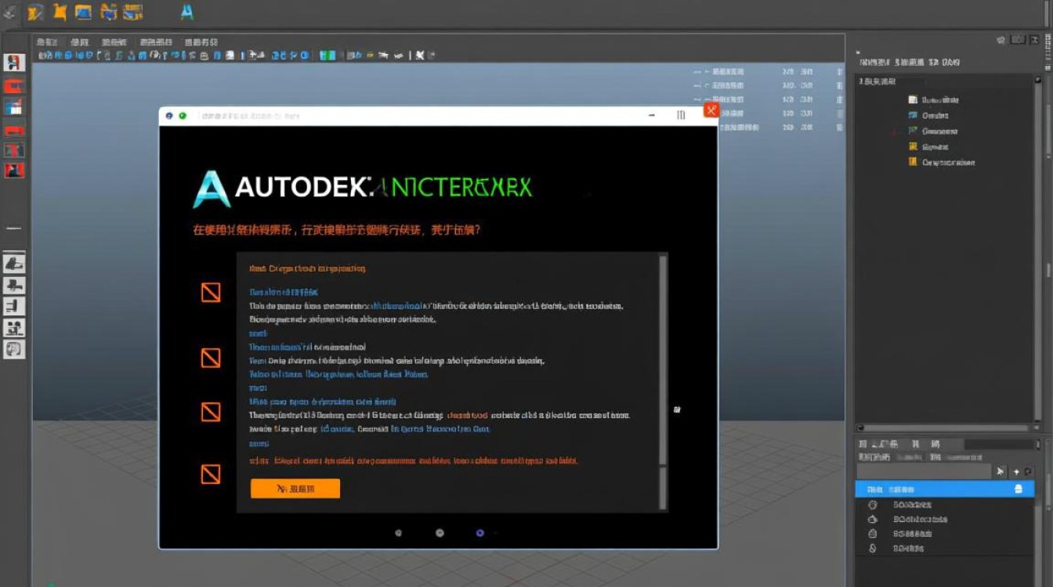
Task: Open the last menu in the viewport panel menu bar
Action: pos(201,41)
